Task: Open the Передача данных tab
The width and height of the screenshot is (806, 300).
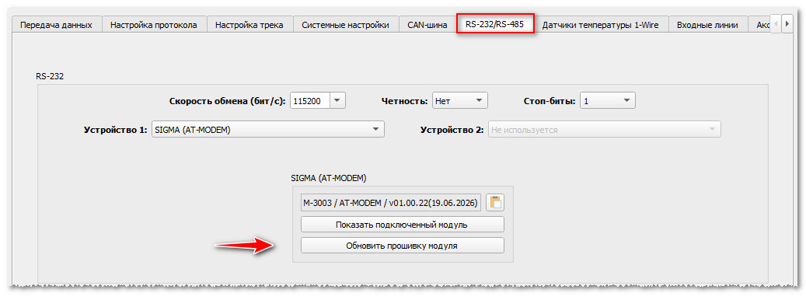Action: [x=56, y=25]
